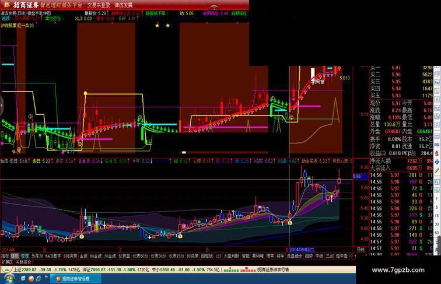
Task: Open the 指标 tab in bottom bar
Action: [x=5, y=256]
